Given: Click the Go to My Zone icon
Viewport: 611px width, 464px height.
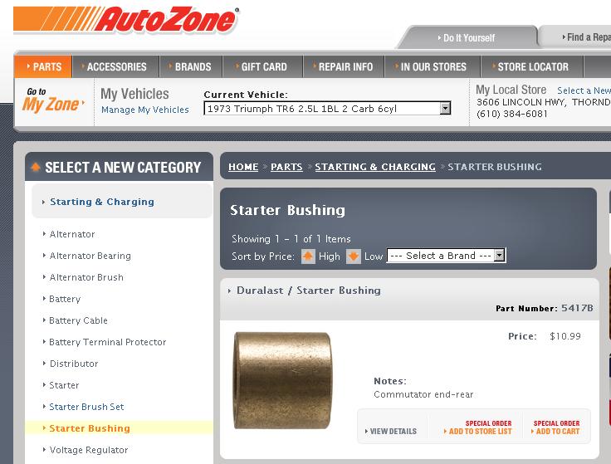Looking at the screenshot, I should (x=51, y=100).
